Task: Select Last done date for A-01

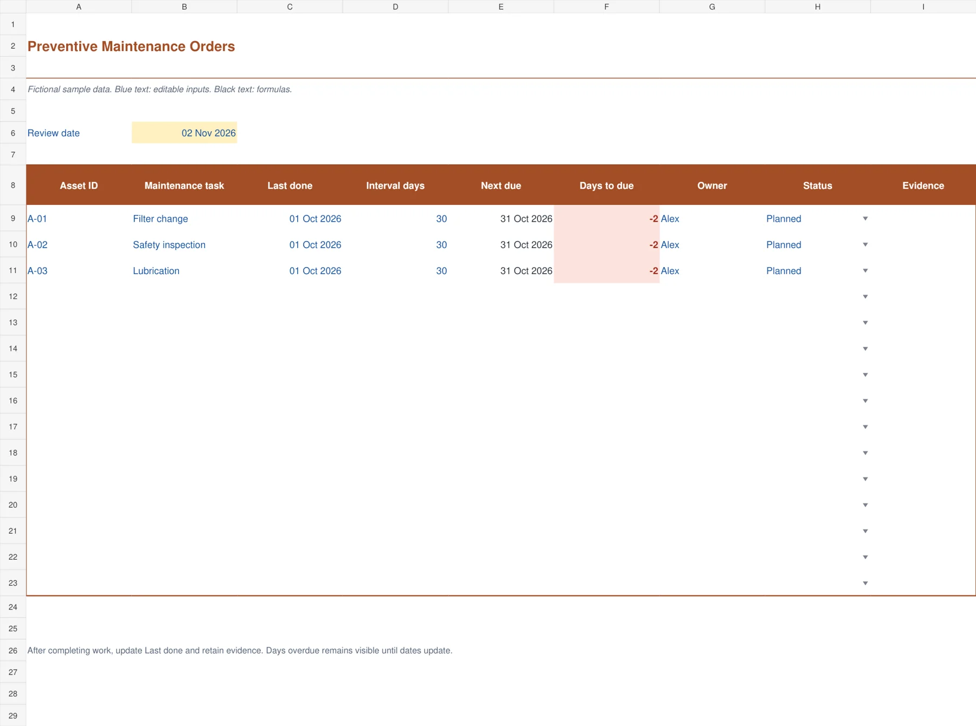Action: pos(290,218)
